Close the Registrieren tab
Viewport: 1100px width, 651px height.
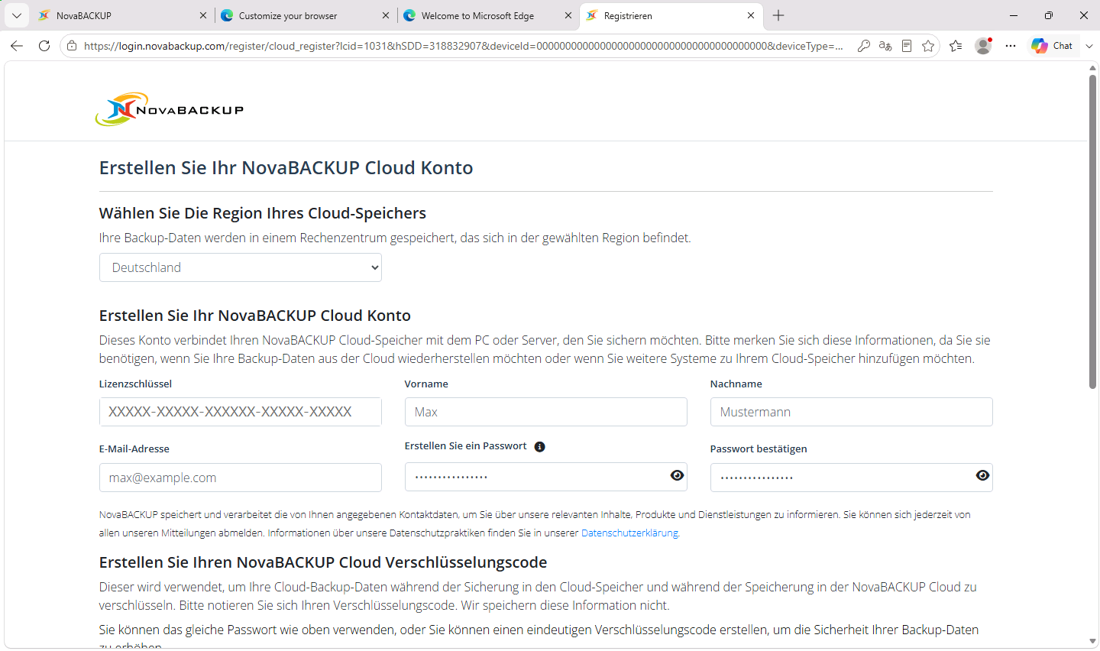(x=751, y=15)
